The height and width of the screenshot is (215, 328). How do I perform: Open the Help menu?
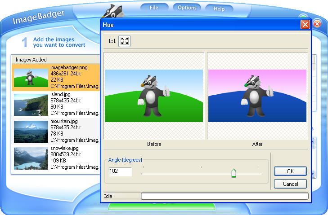click(x=219, y=9)
